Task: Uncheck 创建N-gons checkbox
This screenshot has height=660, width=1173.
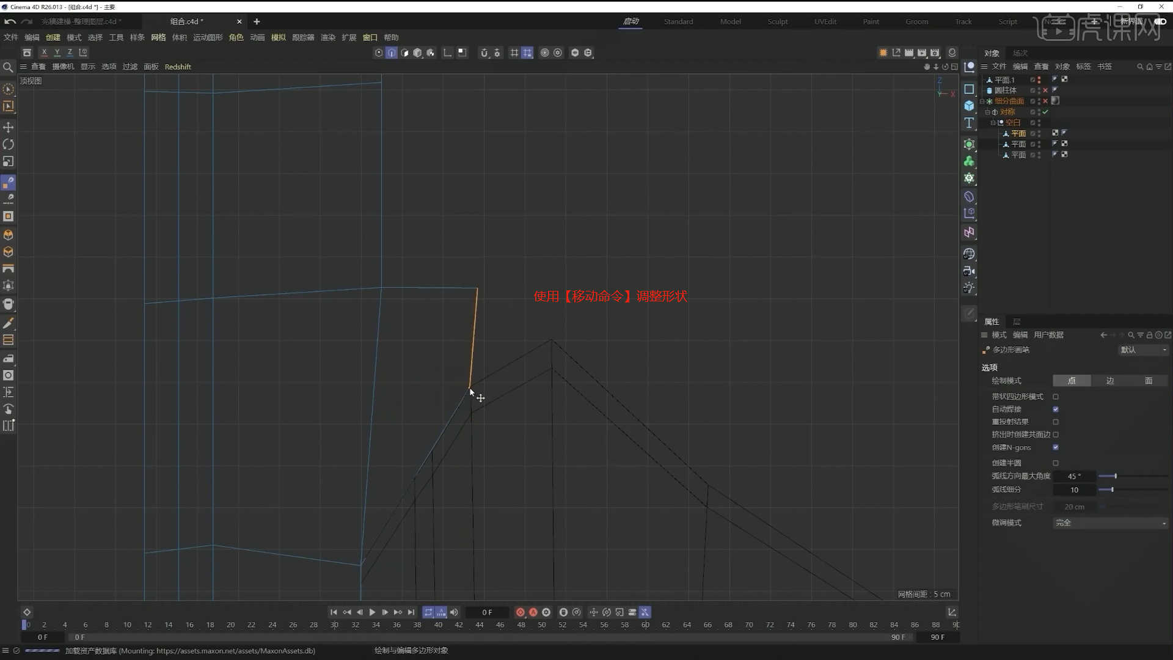Action: 1056,447
